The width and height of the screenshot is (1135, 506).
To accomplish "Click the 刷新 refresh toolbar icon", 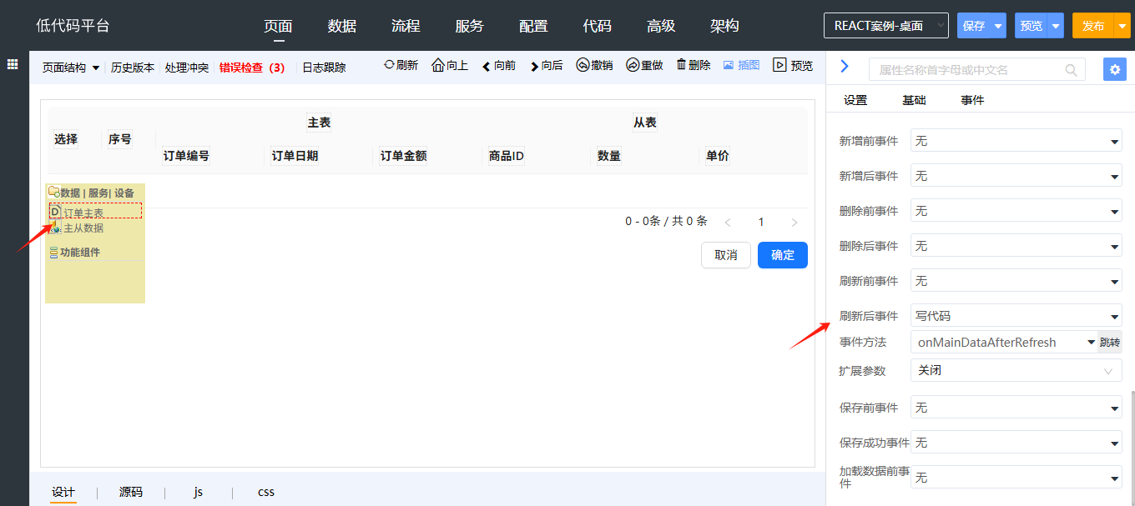I will pos(401,65).
